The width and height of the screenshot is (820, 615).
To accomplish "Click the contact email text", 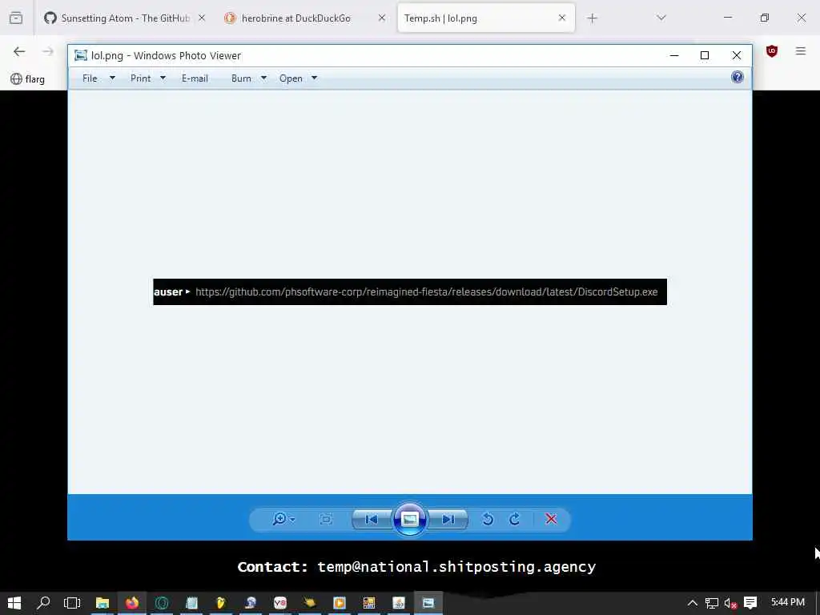I will pyautogui.click(x=456, y=567).
